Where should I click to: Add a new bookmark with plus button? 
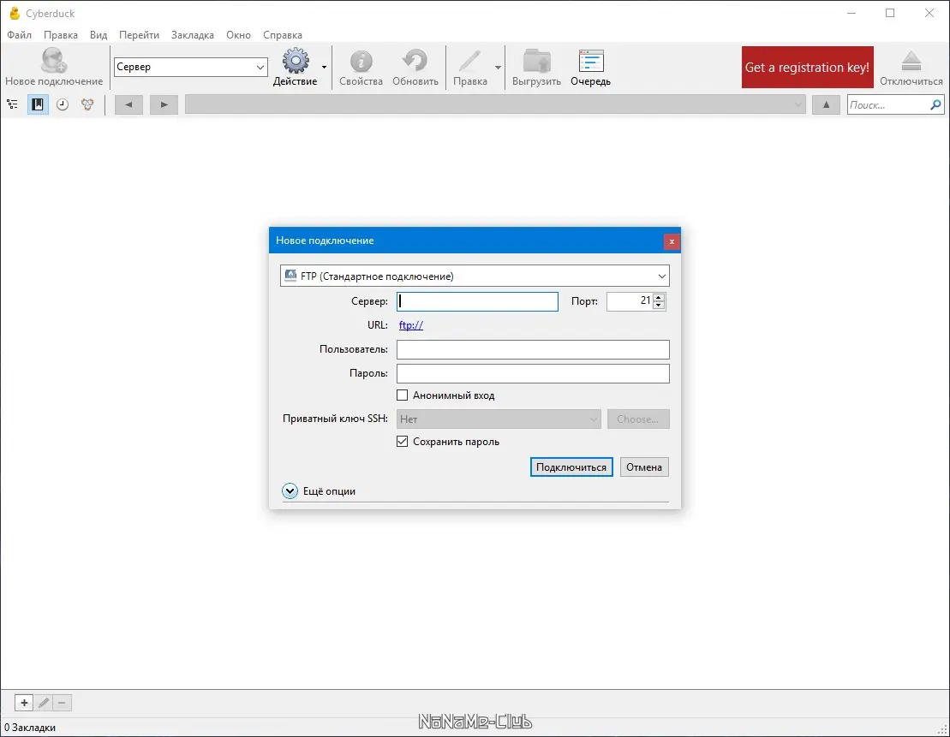point(24,703)
